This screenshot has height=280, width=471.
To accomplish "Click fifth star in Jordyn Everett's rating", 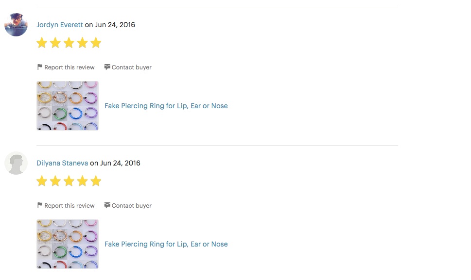I will click(x=96, y=43).
